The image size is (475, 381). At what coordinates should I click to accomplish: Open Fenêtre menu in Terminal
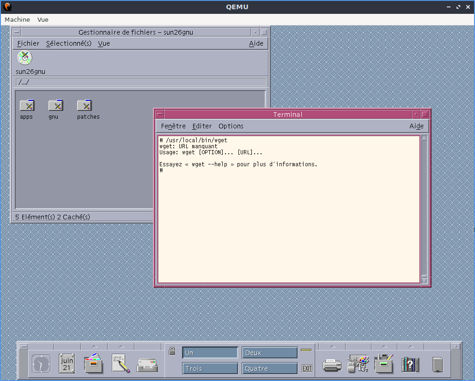[173, 126]
